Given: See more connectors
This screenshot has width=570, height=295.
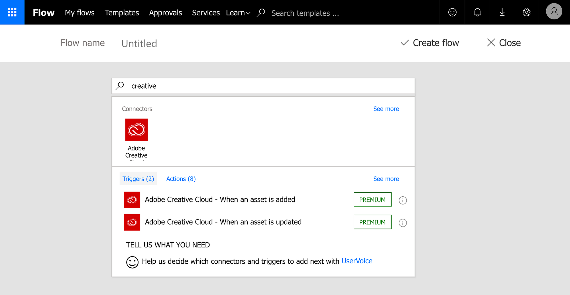Looking at the screenshot, I should coord(386,109).
